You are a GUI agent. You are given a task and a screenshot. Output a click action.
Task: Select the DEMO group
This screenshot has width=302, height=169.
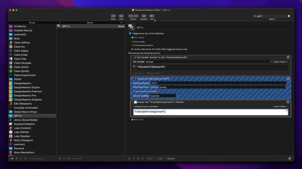point(17,79)
